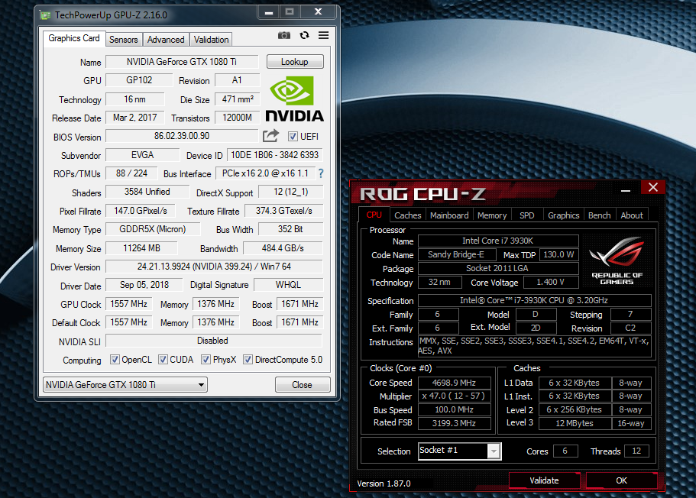The height and width of the screenshot is (498, 696).
Task: Click the Validate button in CPU-Z
Action: 544,480
